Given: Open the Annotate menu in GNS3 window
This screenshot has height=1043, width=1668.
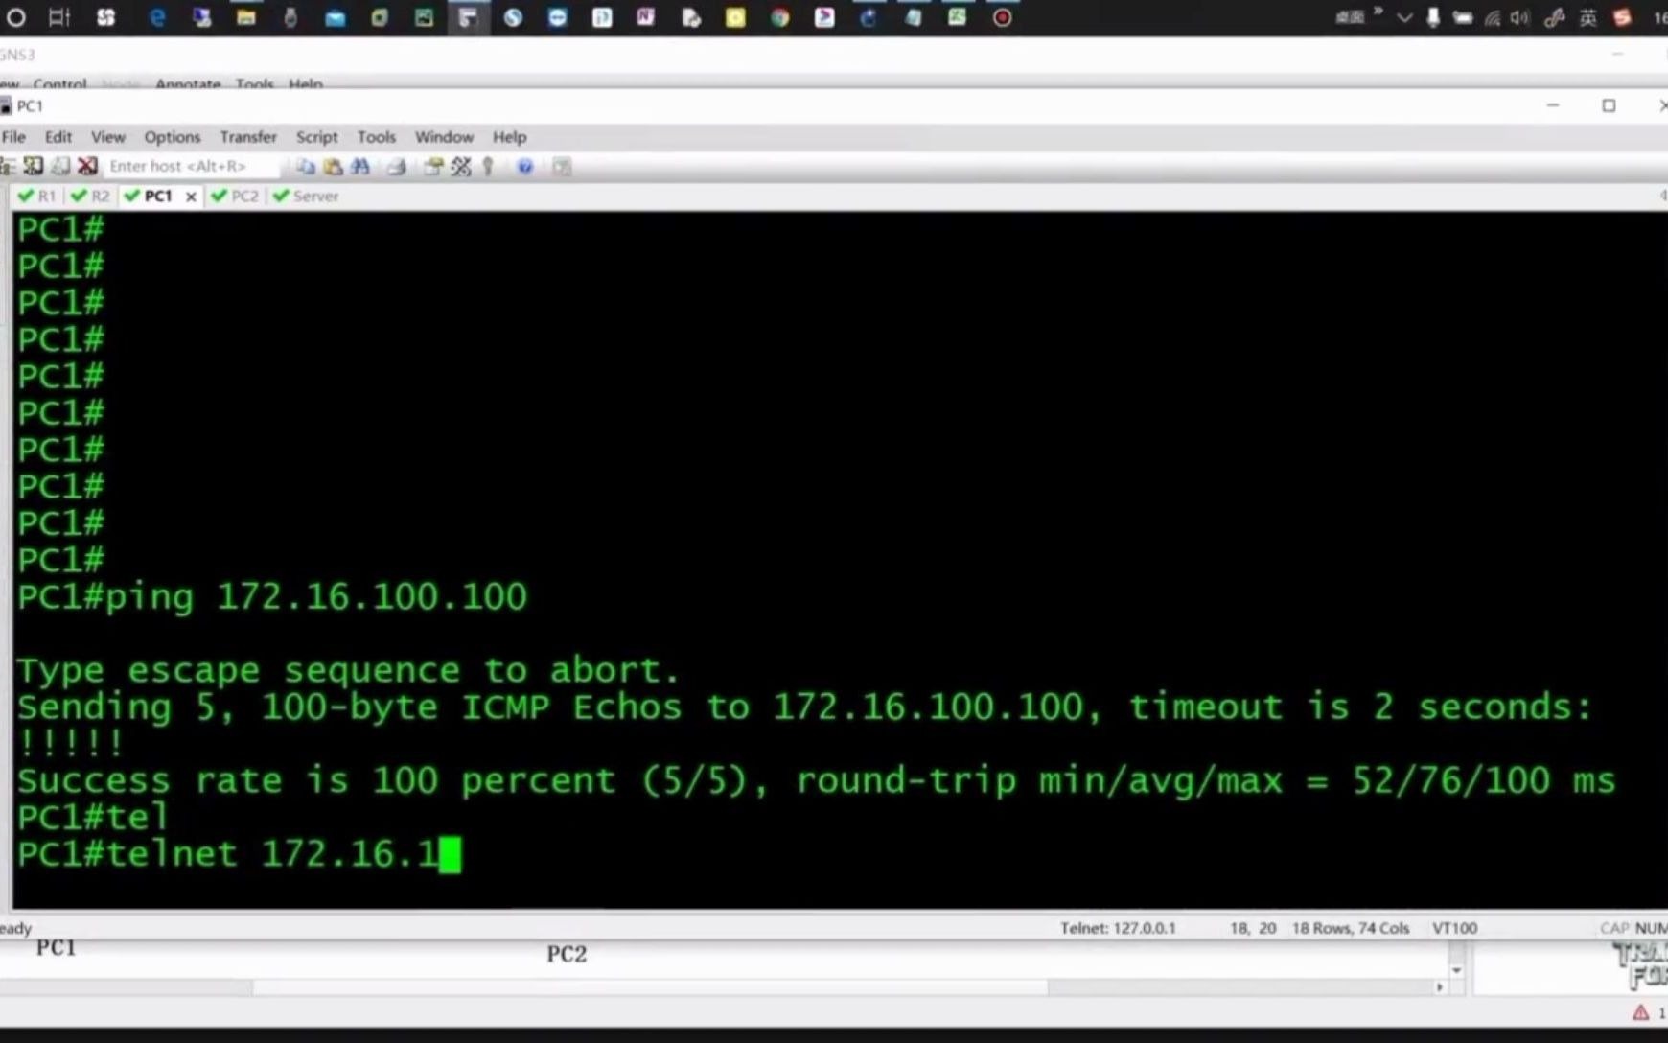Looking at the screenshot, I should tap(188, 83).
